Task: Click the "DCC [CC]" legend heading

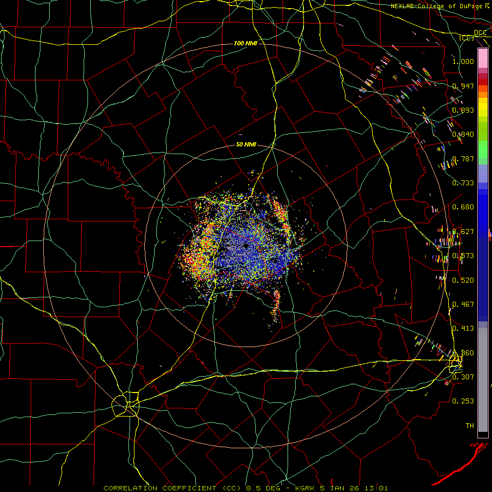Action: (x=475, y=35)
